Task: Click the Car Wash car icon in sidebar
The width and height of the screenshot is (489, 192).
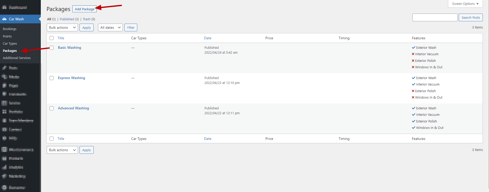Action: click(x=4, y=19)
